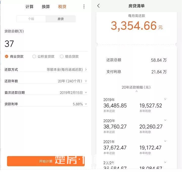Select the 税贷 tab

point(62,7)
